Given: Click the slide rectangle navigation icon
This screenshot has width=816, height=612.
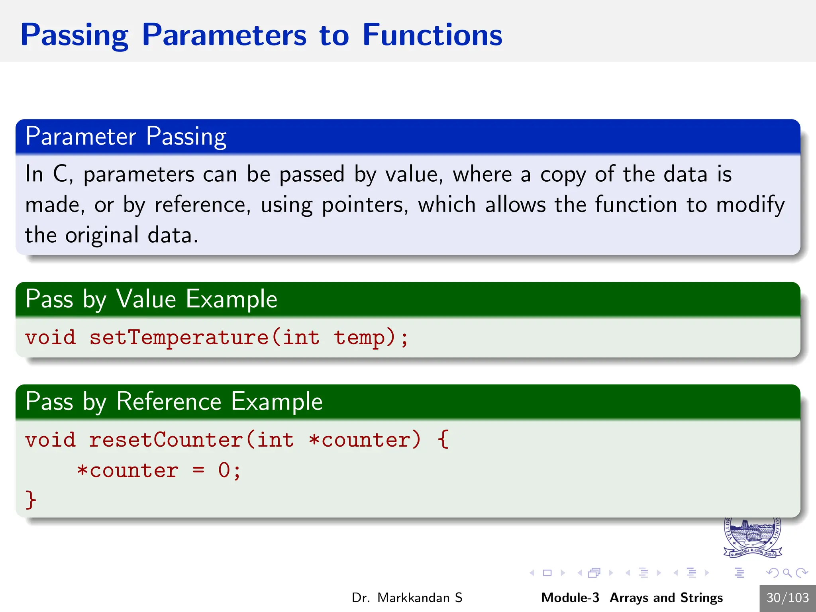Looking at the screenshot, I should click(x=547, y=573).
